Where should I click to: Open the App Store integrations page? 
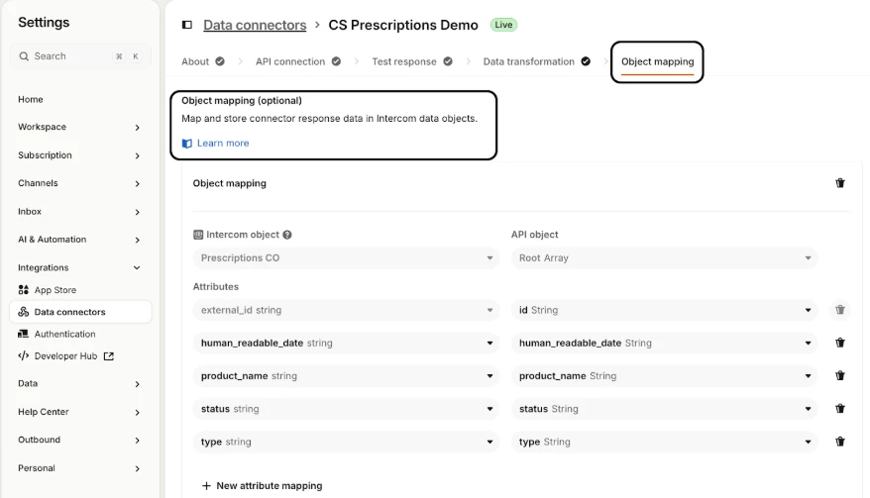[54, 290]
